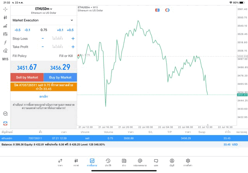Image resolution: width=248 pixels, height=173 pixels.
Task: Change the M15 timeframe in sidebar
Action: tap(5, 59)
